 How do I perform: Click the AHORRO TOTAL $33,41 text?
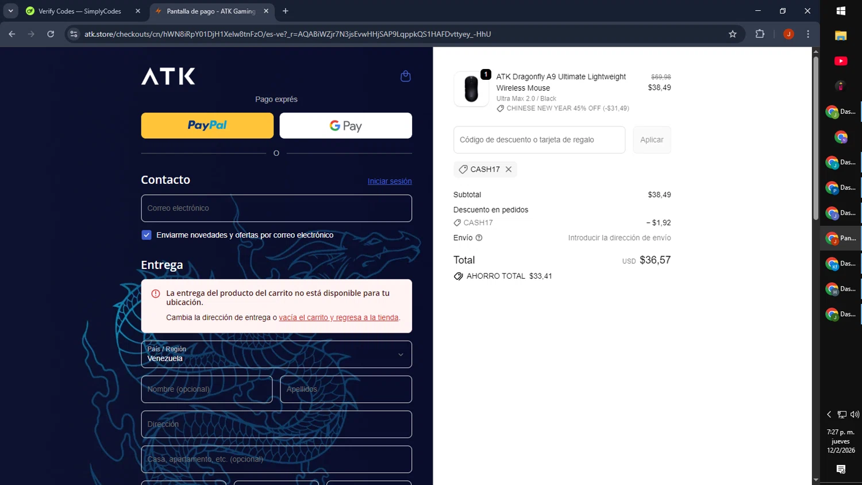click(x=509, y=276)
